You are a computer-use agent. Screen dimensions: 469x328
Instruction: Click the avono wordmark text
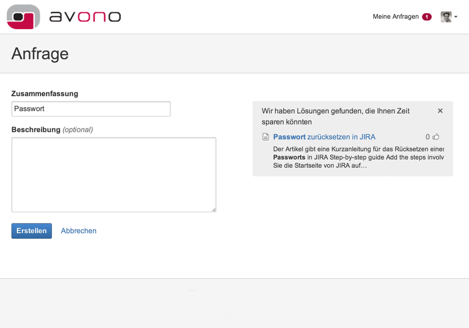coord(85,17)
